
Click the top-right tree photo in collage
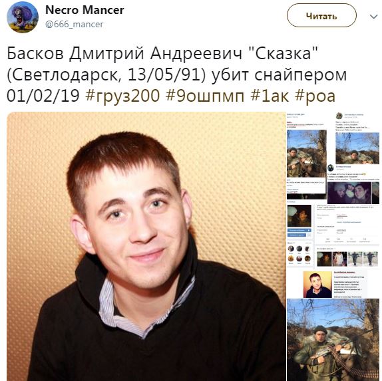357,148
